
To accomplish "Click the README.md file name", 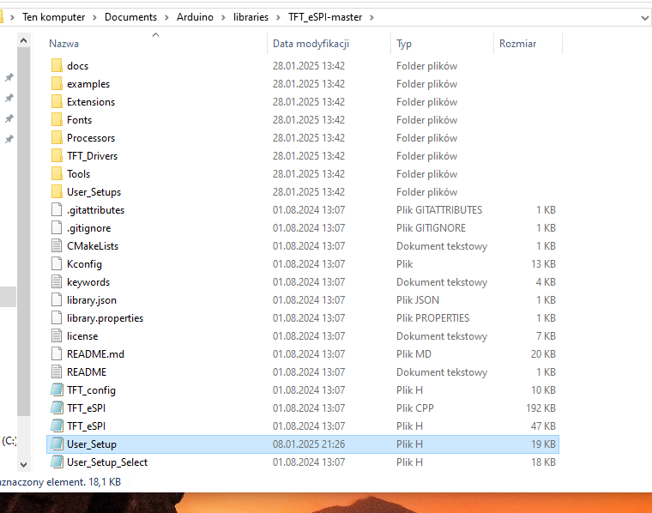I will click(x=95, y=353).
